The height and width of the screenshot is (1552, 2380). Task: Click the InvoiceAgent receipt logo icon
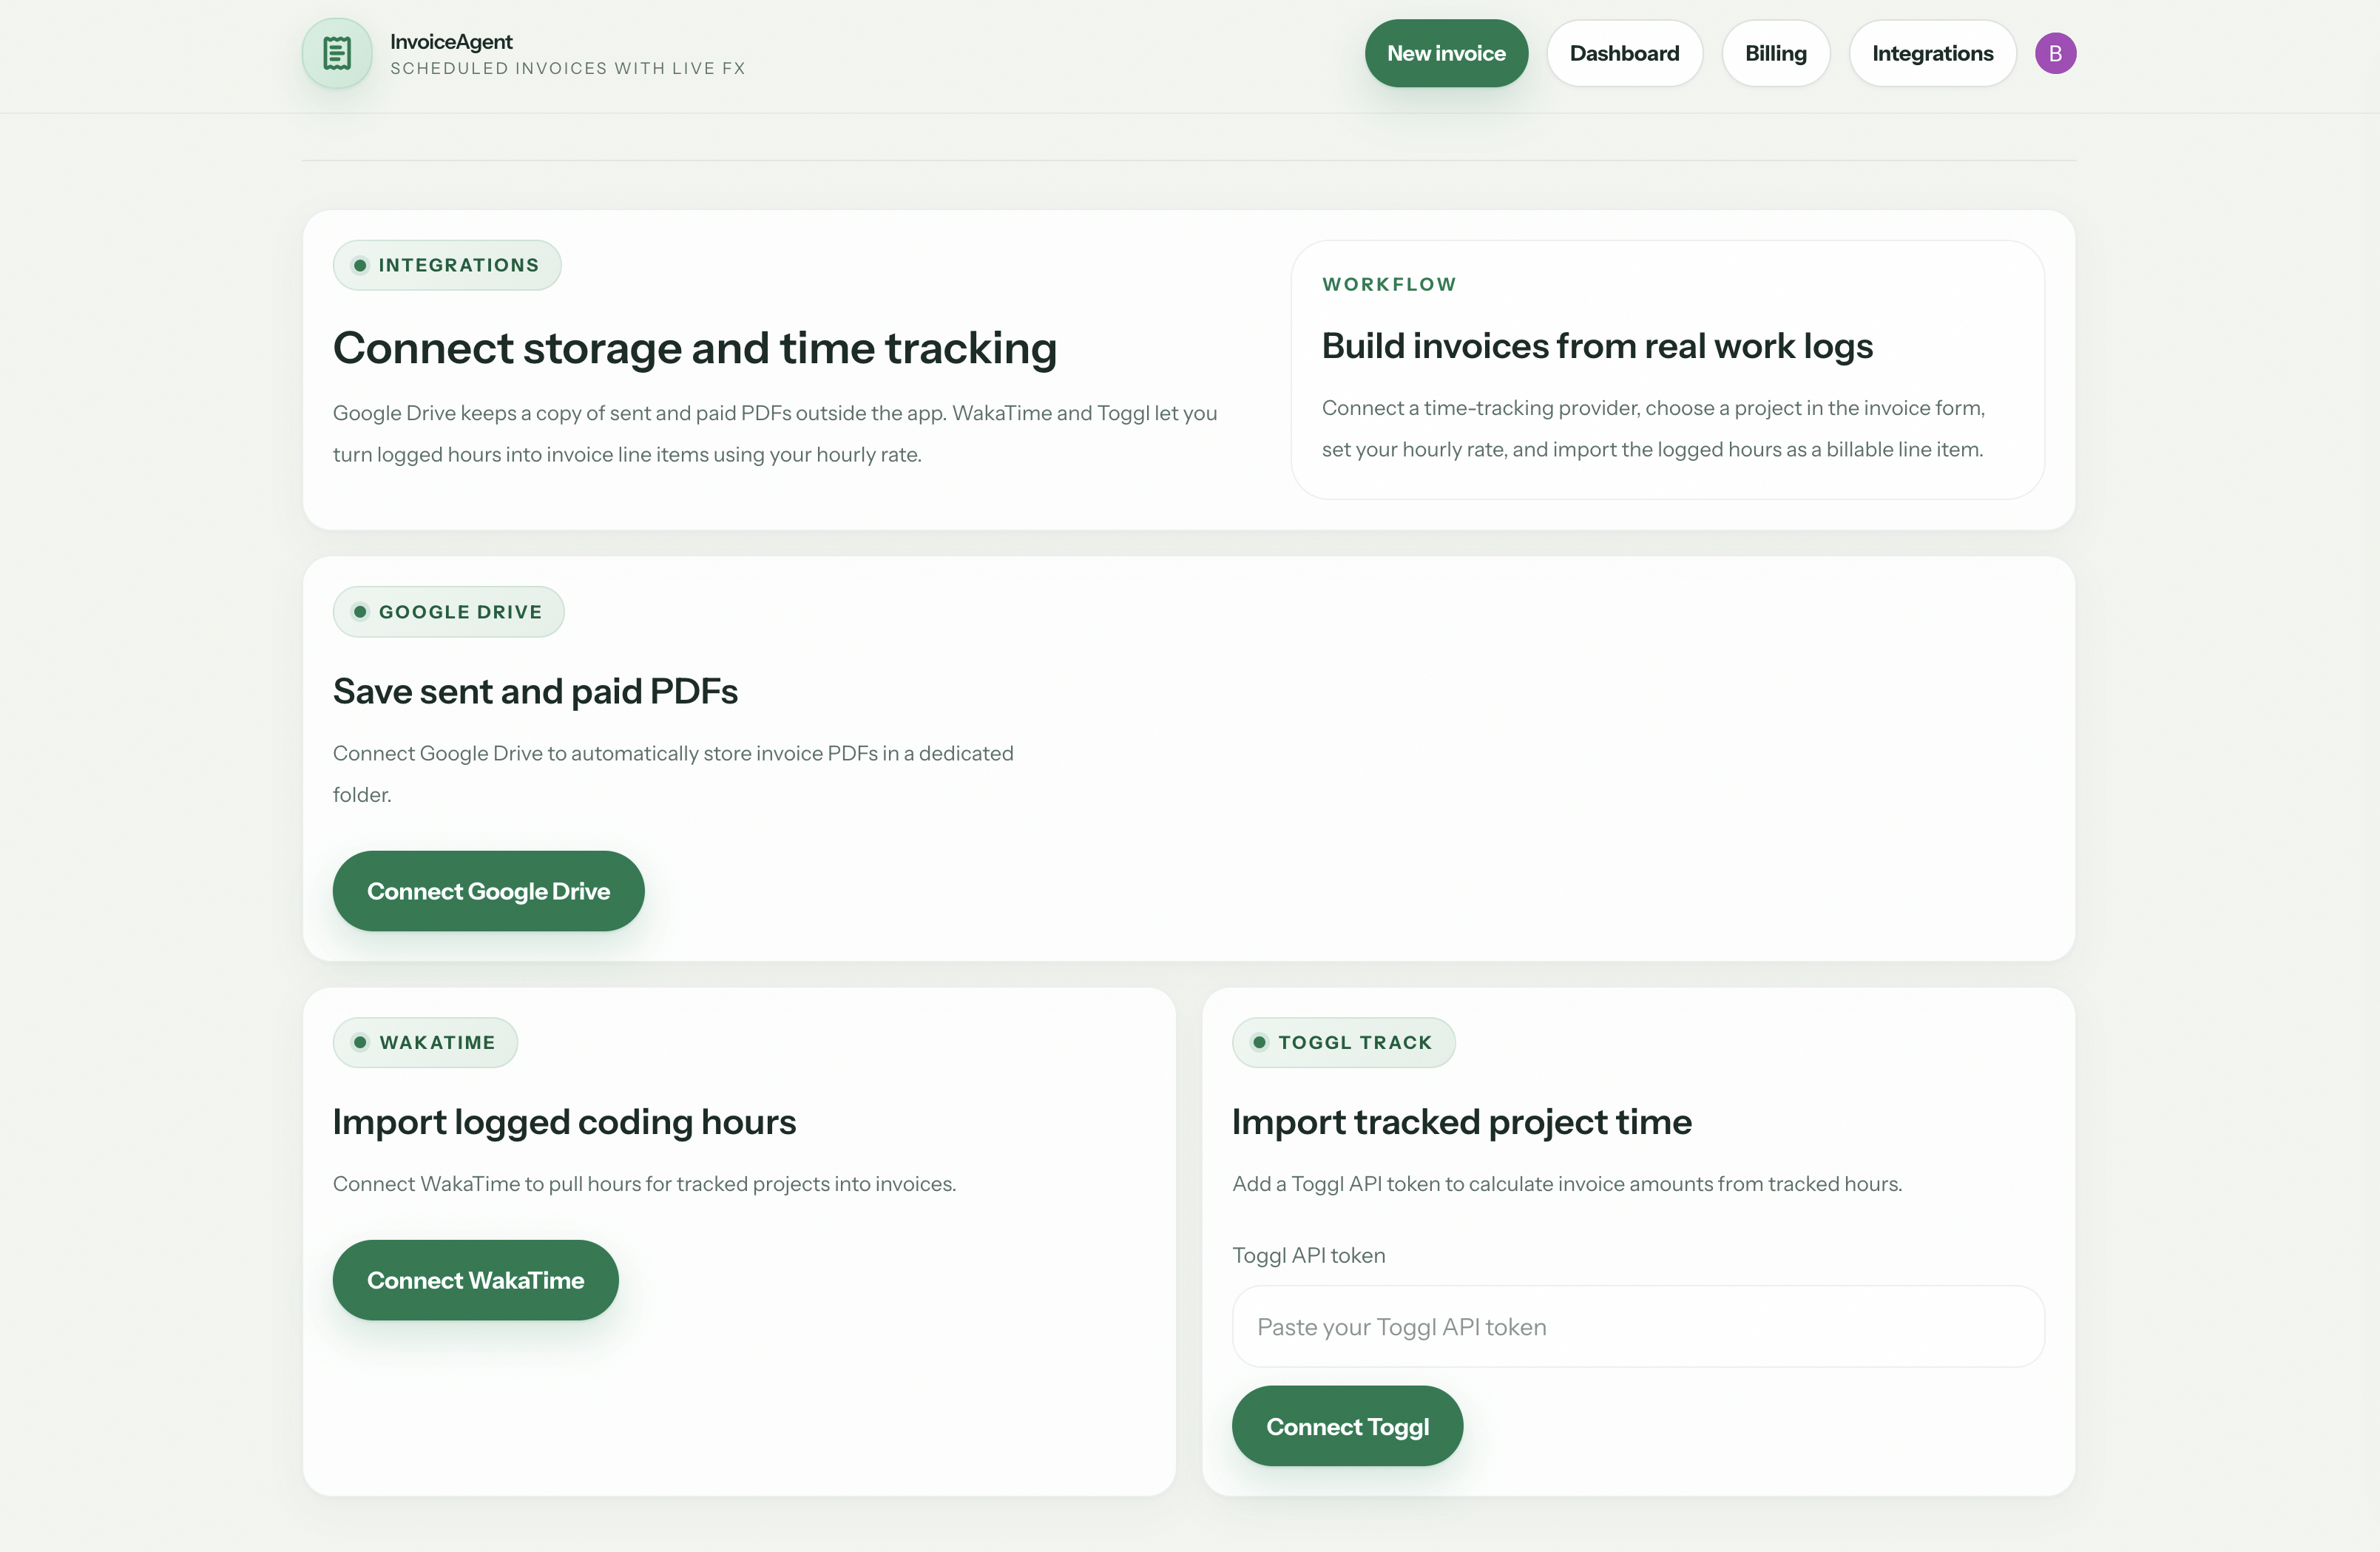337,53
